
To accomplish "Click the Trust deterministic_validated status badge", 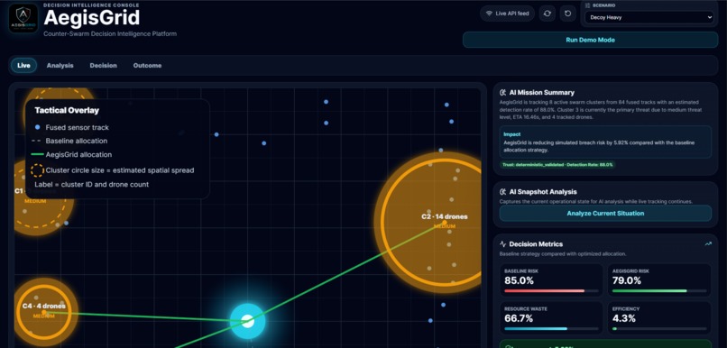I will pyautogui.click(x=557, y=164).
